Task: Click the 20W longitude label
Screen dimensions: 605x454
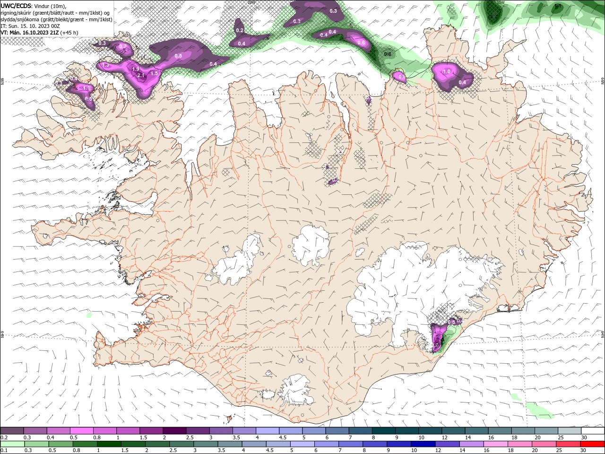Action: click(x=251, y=2)
